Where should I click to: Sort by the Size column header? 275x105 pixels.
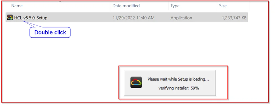[223, 6]
